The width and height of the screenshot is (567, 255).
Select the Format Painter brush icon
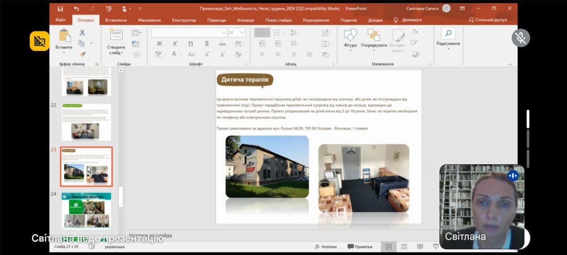tap(82, 54)
